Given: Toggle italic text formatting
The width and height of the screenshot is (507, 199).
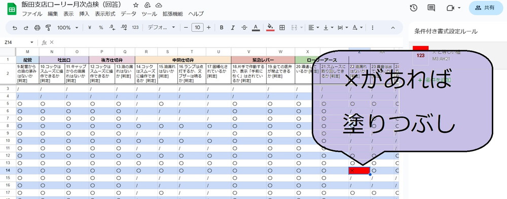Looking at the screenshot, I should (233, 28).
